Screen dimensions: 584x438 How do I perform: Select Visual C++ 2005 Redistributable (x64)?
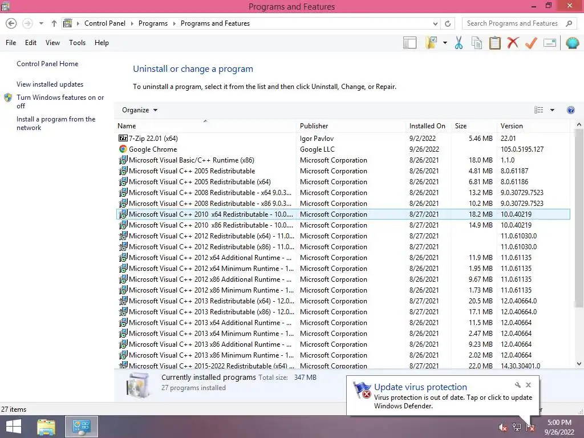point(343,182)
